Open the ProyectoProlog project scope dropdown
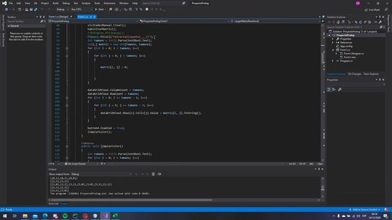The height and width of the screenshot is (220, 392). (x=93, y=21)
